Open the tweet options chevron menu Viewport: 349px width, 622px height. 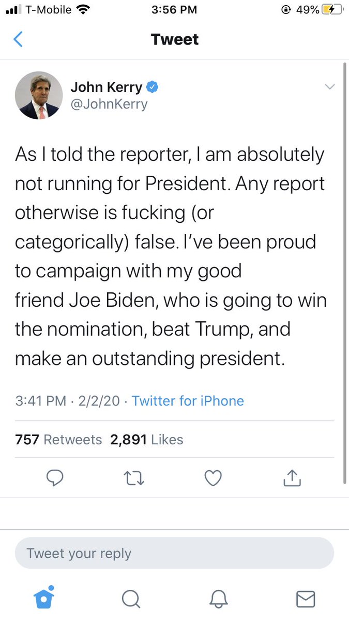(x=329, y=87)
